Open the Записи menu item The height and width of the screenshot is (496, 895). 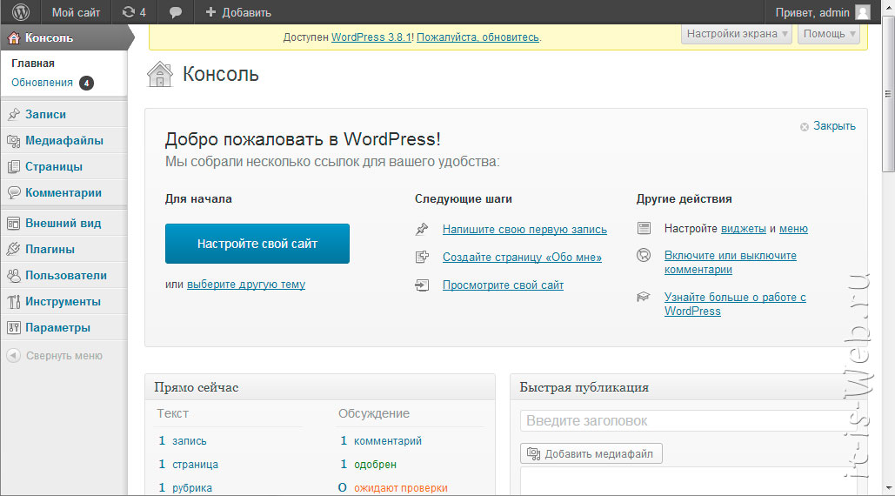64,114
